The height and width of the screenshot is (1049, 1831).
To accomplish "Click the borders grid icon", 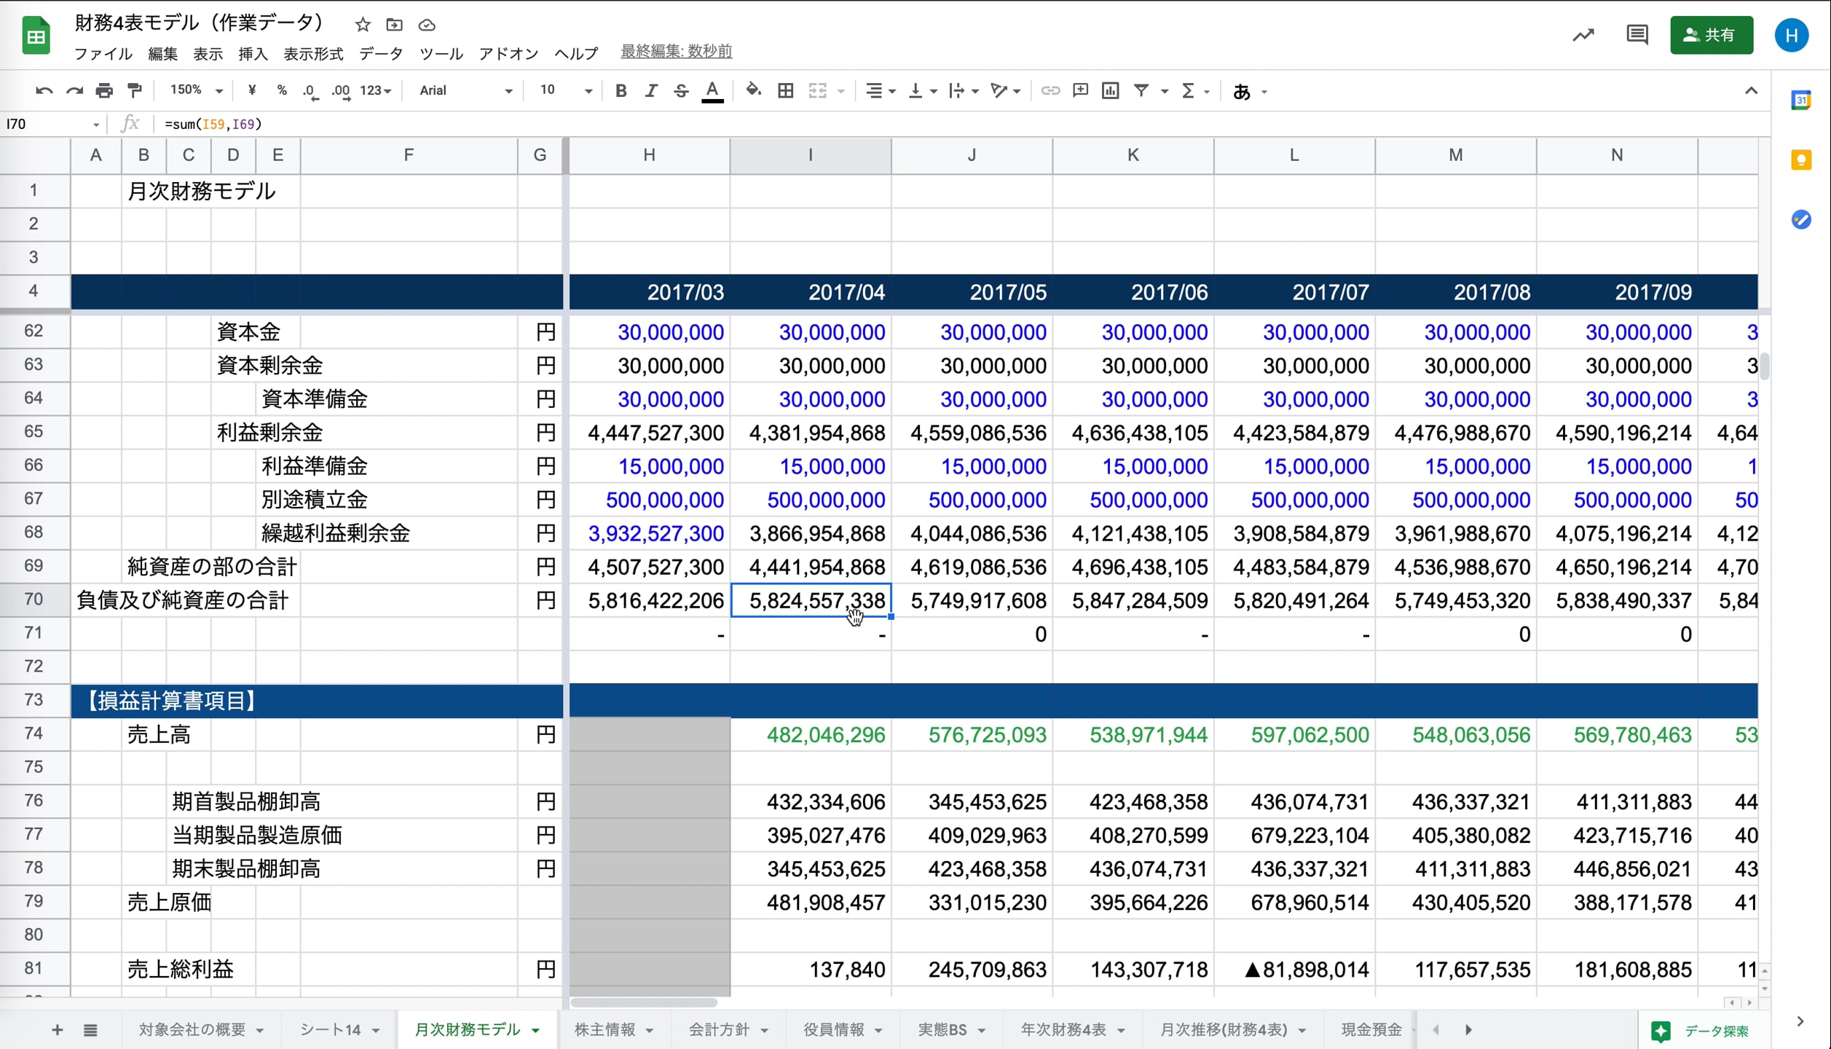I will click(785, 91).
